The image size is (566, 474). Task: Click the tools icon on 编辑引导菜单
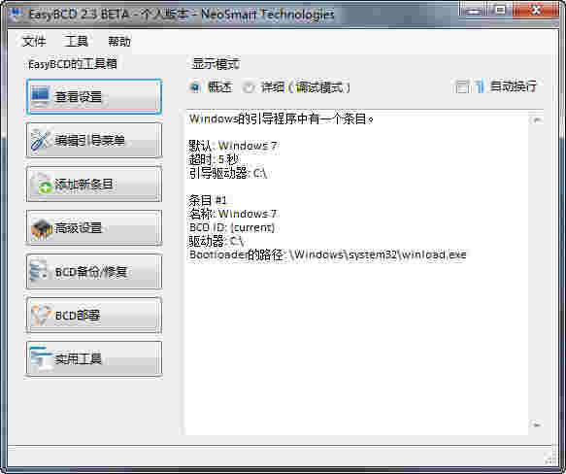tap(41, 140)
